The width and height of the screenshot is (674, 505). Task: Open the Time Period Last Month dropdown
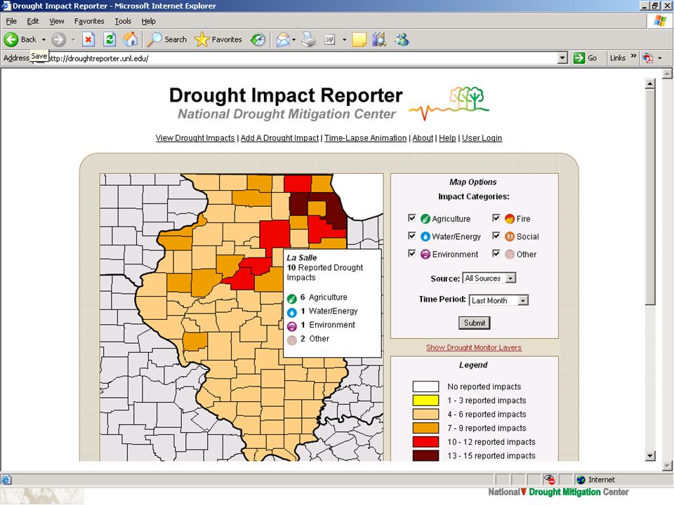coord(498,300)
